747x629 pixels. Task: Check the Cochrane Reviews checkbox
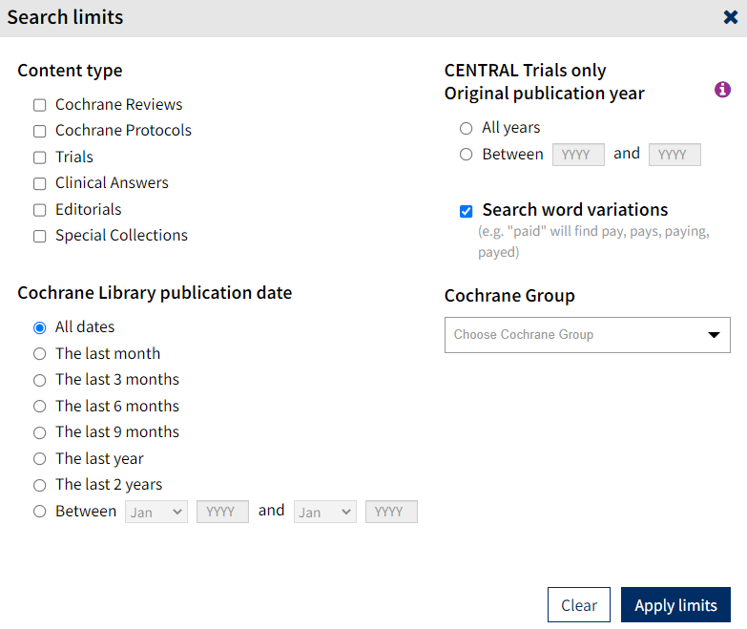tap(39, 105)
